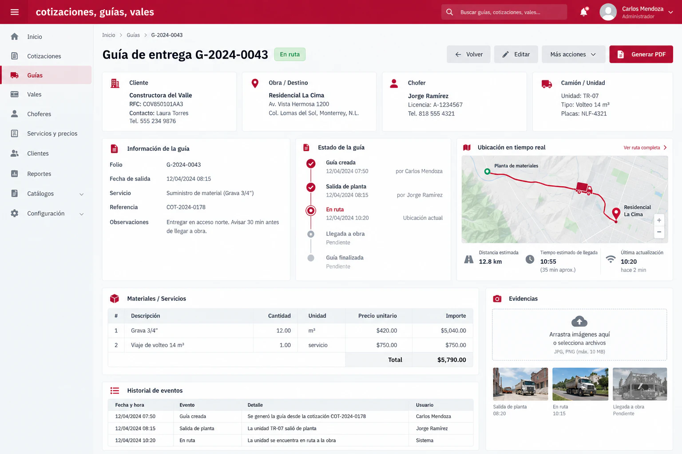Click the red truck on the map
The height and width of the screenshot is (454, 682).
pos(583,188)
